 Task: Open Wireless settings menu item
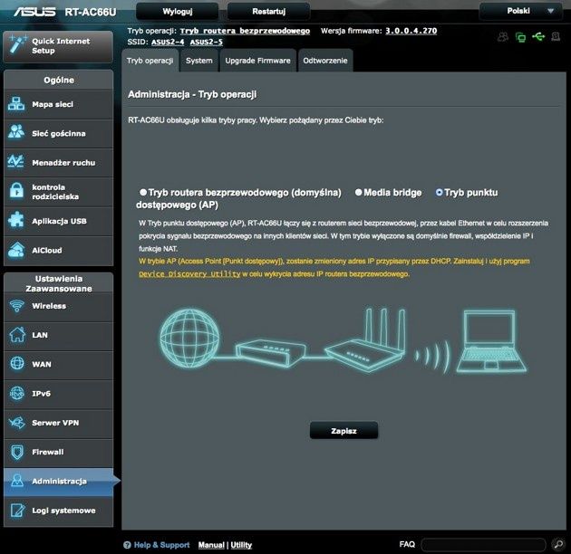[x=58, y=306]
